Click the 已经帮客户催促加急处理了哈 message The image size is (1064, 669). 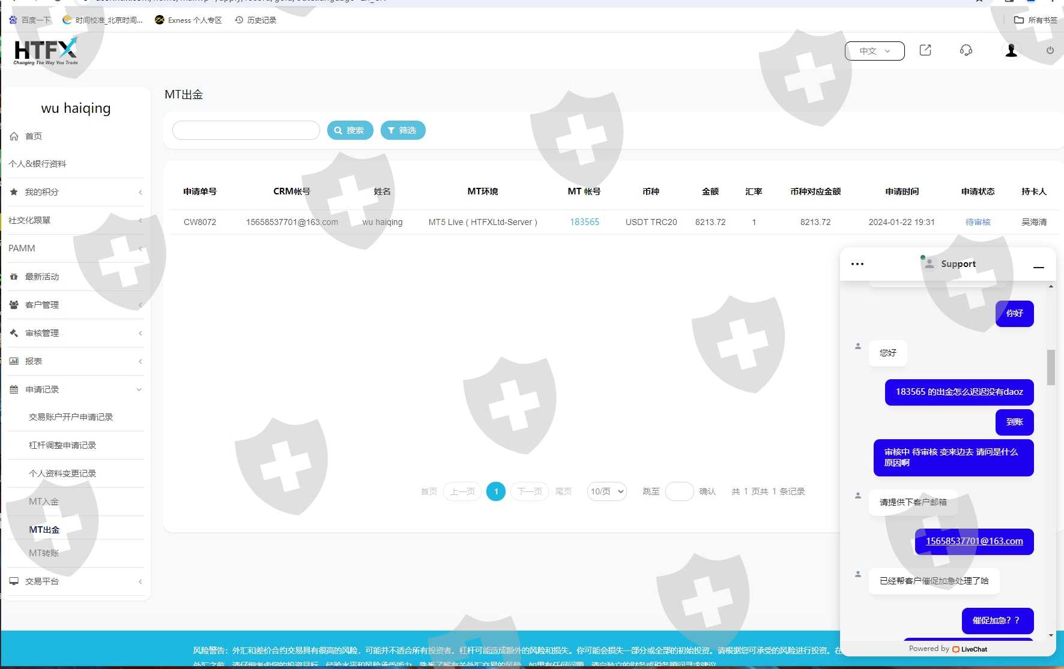934,581
